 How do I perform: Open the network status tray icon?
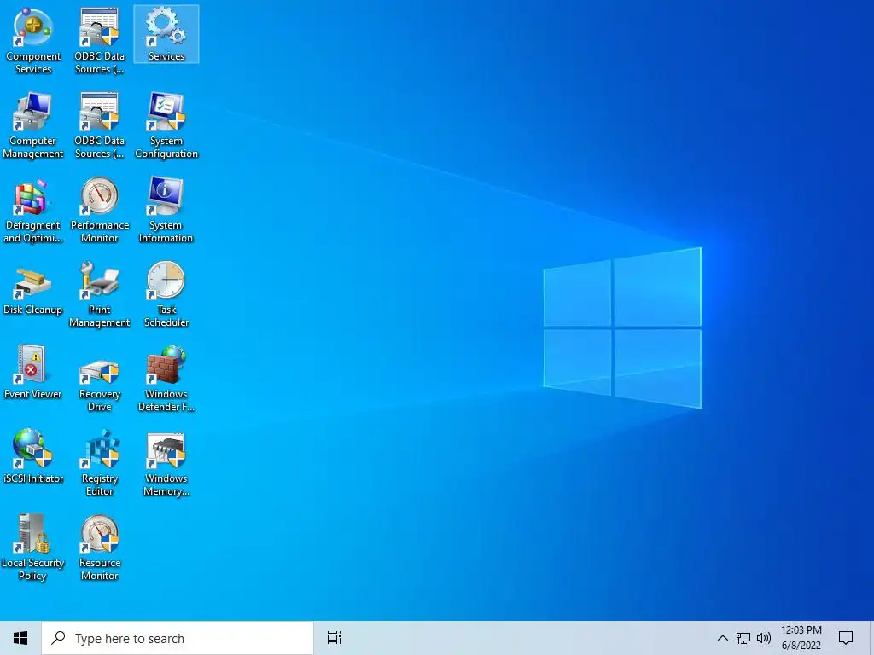point(743,638)
